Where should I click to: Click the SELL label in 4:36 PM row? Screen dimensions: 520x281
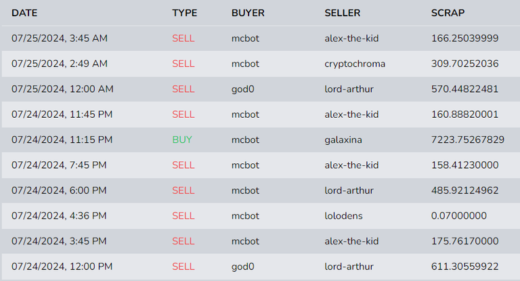pos(183,215)
